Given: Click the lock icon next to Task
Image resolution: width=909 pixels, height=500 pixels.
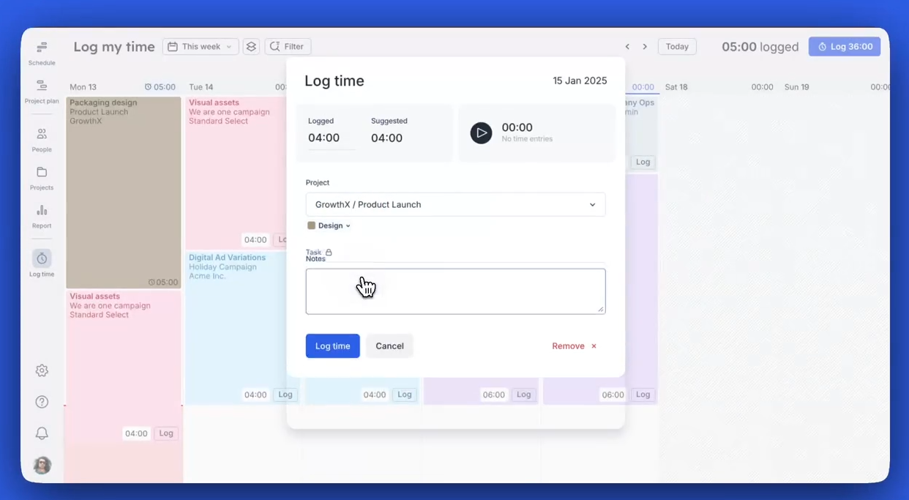Looking at the screenshot, I should tap(329, 252).
